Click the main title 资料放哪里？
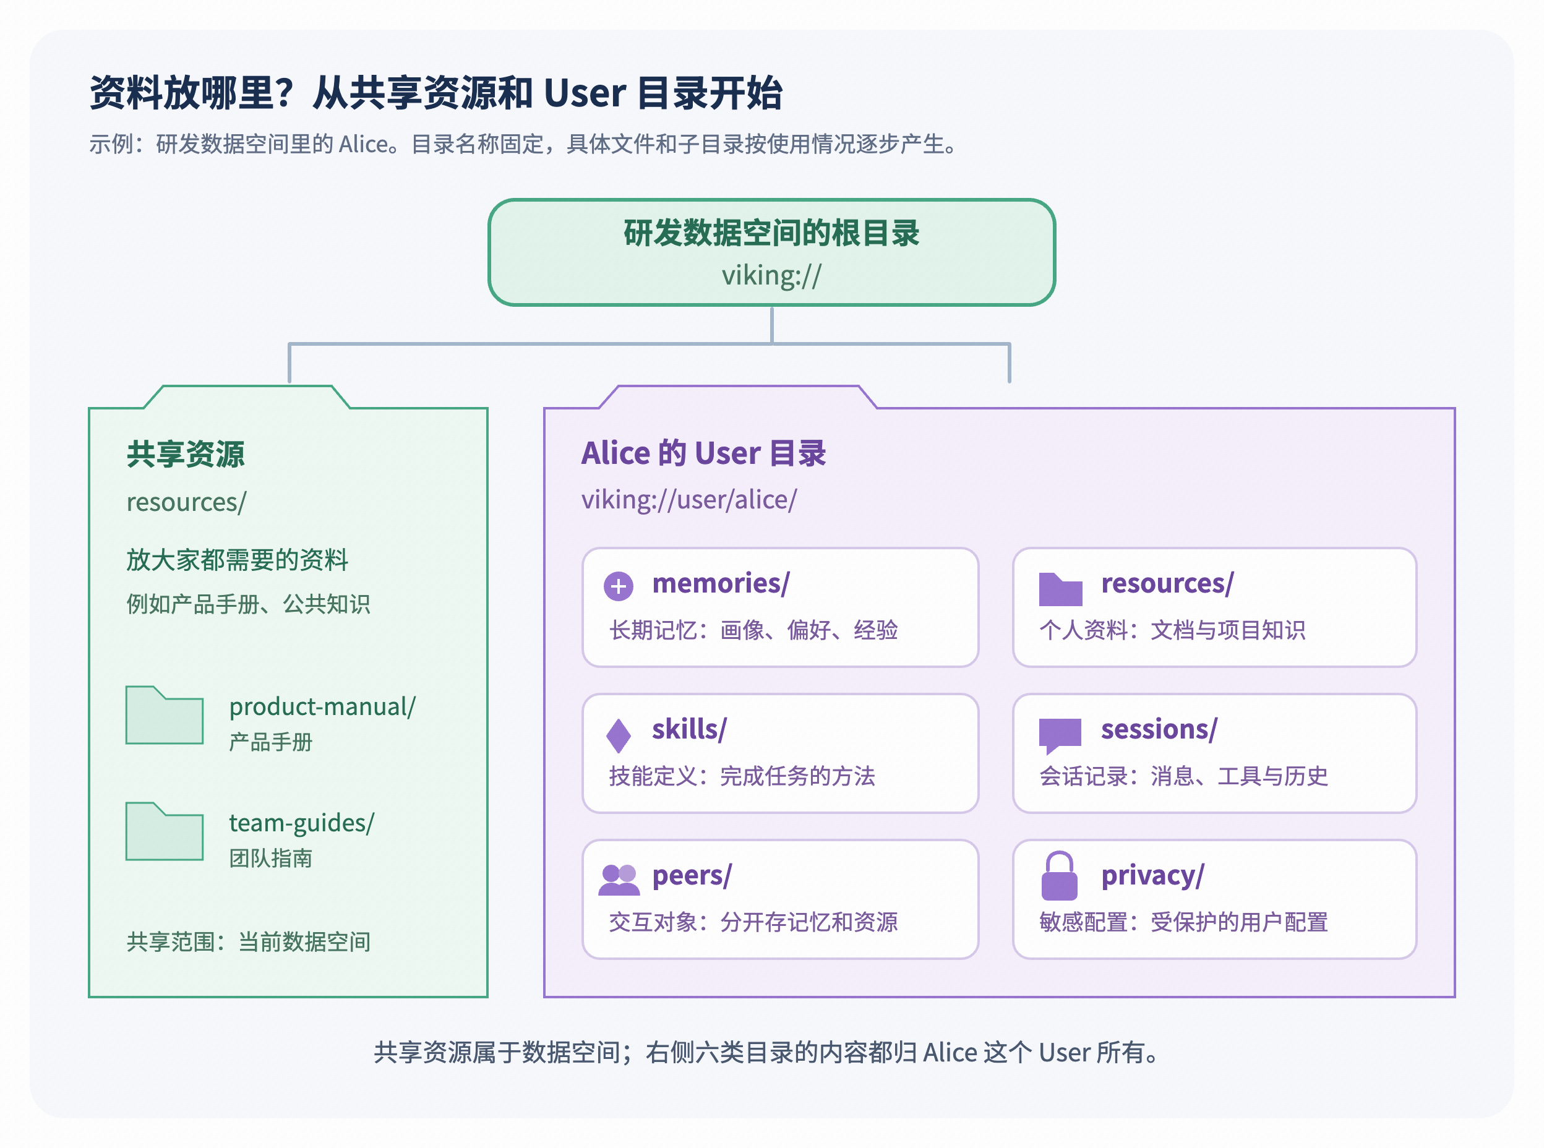Viewport: 1544px width, 1148px height. pos(193,93)
